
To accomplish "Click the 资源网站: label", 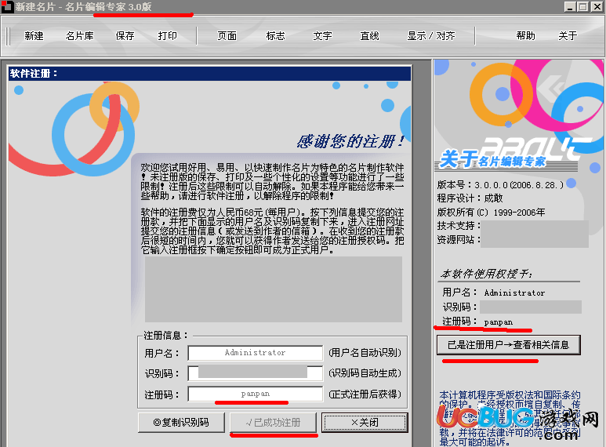I will [459, 240].
